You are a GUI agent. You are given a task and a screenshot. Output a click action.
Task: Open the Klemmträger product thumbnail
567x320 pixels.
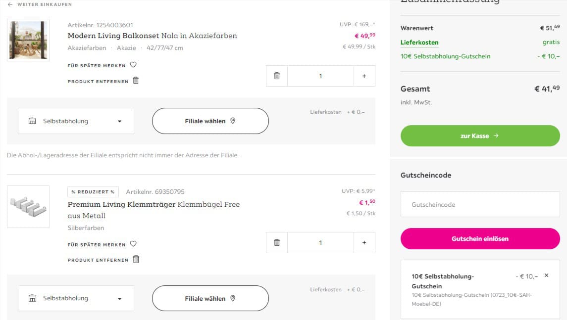tap(28, 207)
